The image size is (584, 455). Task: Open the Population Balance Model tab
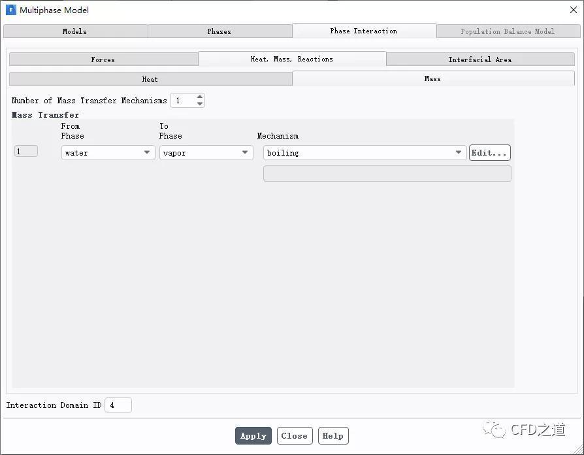coord(508,31)
